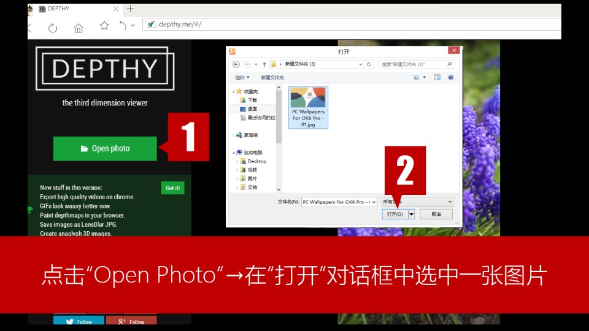
Task: Bookmark the page with the star icon
Action: [104, 26]
